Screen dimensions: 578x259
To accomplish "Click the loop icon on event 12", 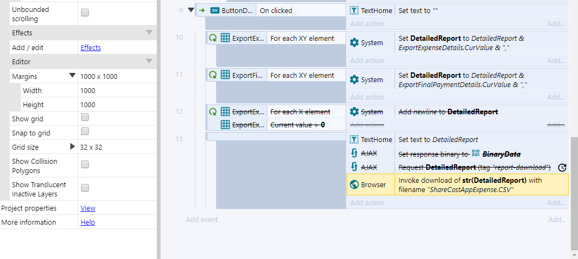I will point(213,112).
